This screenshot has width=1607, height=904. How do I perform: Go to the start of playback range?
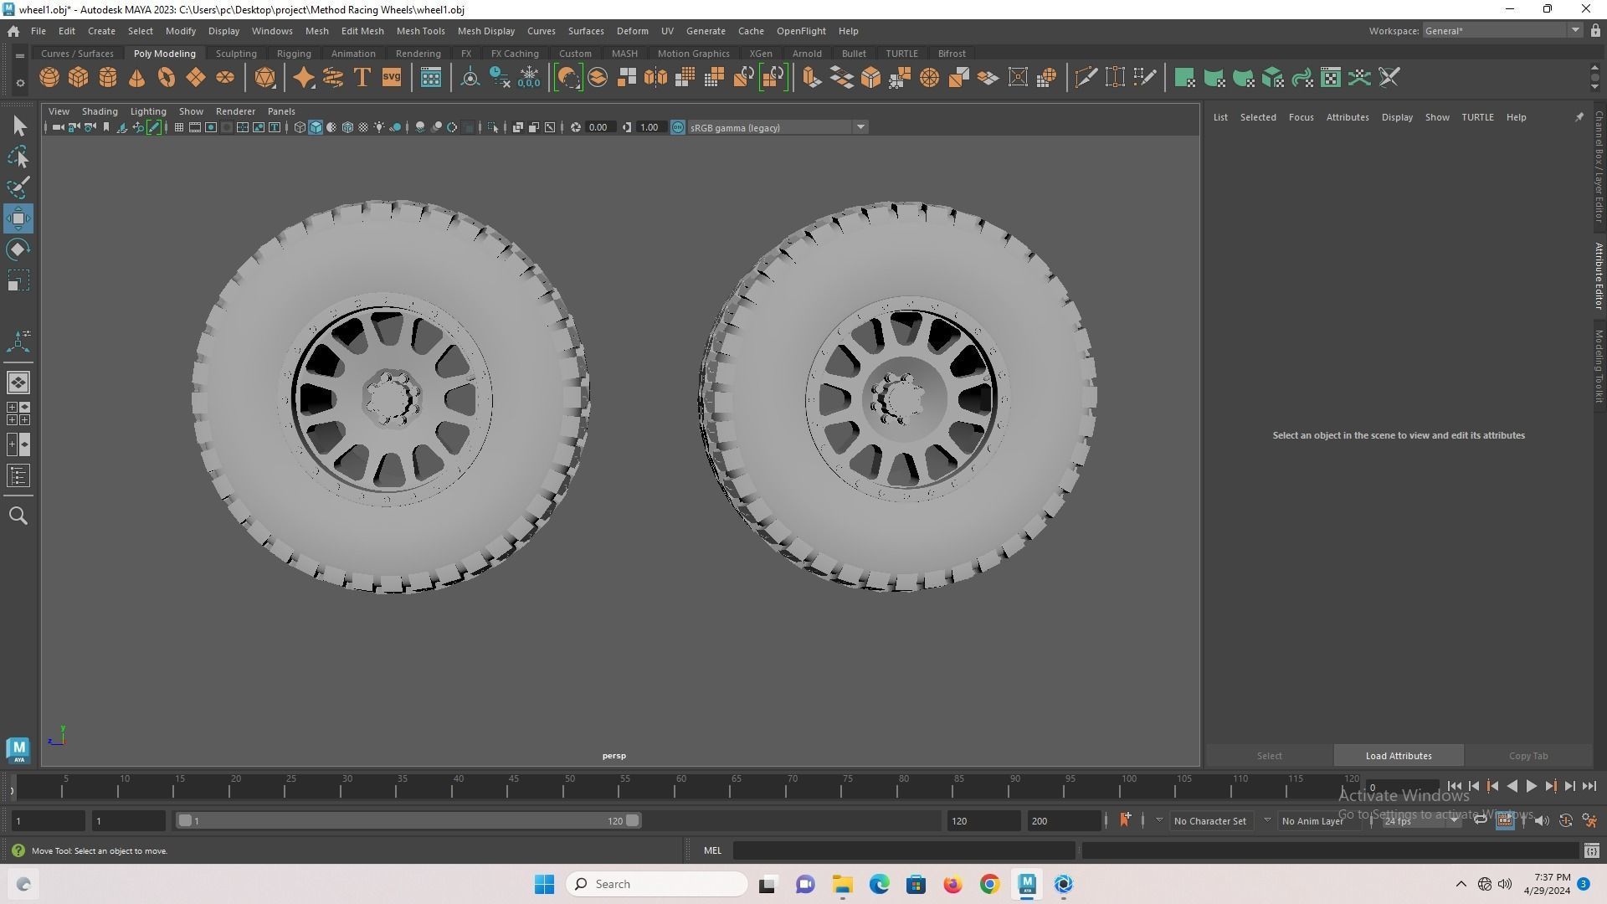pos(1455,786)
